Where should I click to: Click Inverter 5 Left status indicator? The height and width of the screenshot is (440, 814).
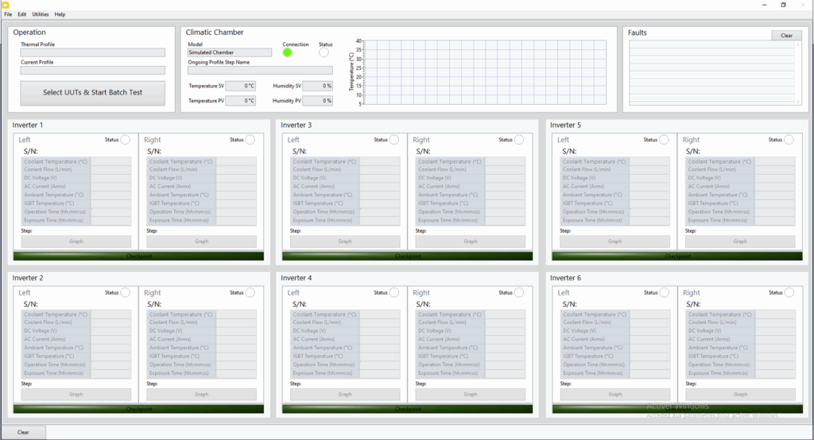[664, 140]
